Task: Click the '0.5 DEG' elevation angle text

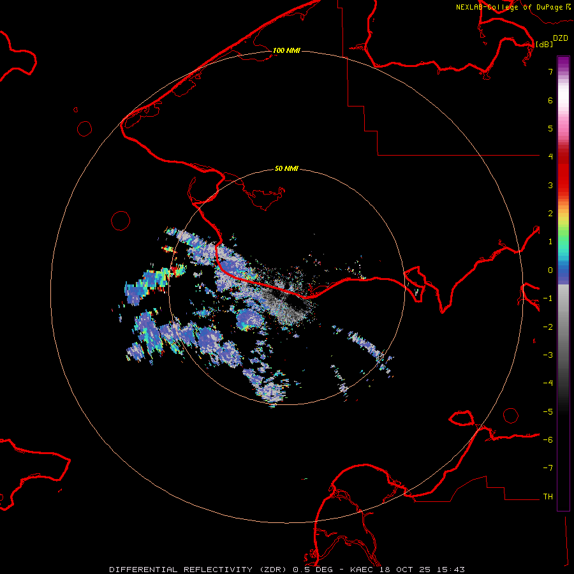Action: pos(313,570)
